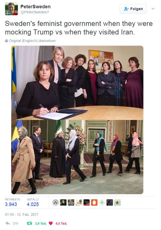This screenshot has height=230, width=161.
Task: Click the green target liker avatar
Action: pyautogui.click(x=102, y=203)
